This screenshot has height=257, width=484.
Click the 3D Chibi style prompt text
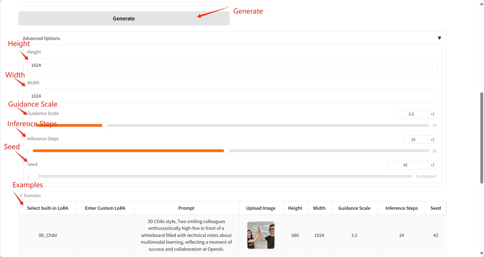point(186,235)
